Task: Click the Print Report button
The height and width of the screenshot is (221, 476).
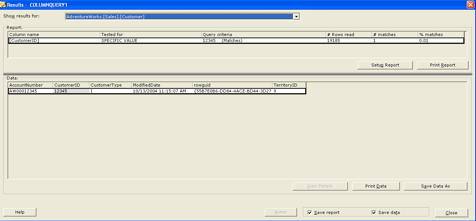Action: coord(442,65)
